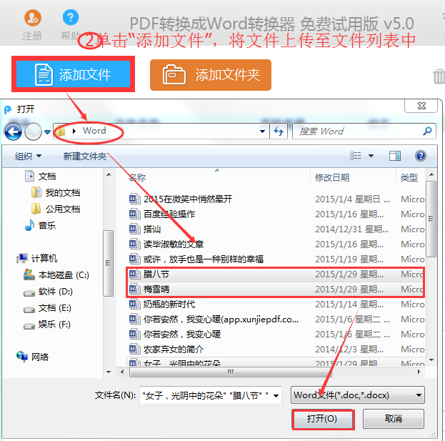
Task: Open 本地磁盘 (C:) drive
Action: 56,275
